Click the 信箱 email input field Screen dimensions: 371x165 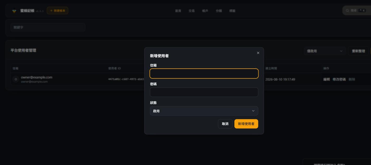coord(204,74)
